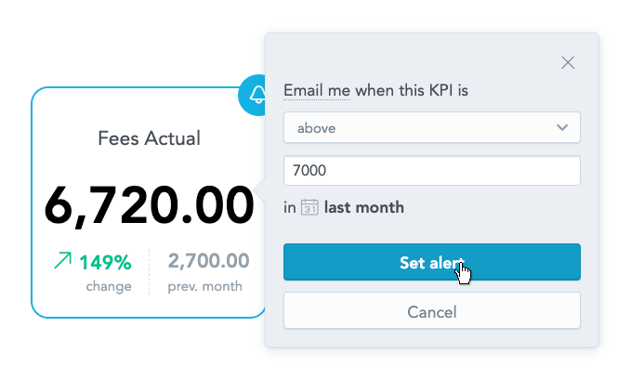The image size is (631, 379).
Task: Click the 149% change indicator
Action: 105,262
